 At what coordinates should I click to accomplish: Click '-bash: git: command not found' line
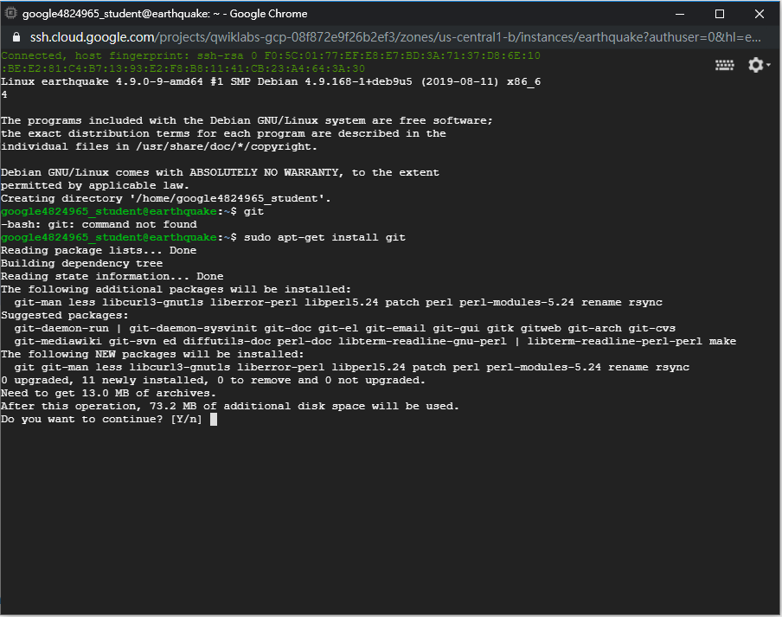point(99,224)
